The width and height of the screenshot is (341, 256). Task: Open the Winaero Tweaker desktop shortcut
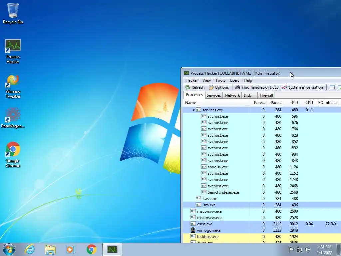coord(13,86)
